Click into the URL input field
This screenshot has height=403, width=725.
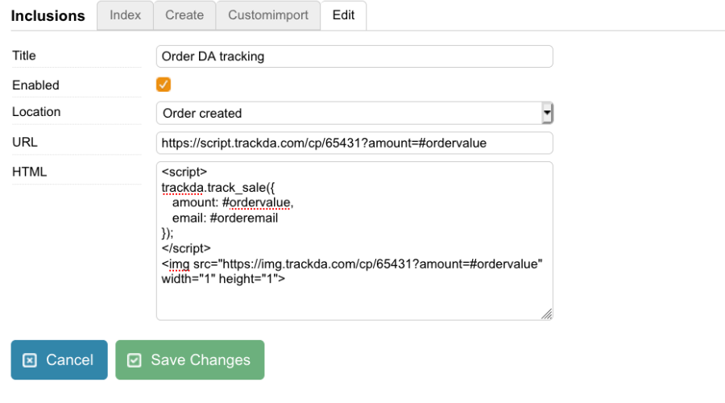[x=354, y=143]
